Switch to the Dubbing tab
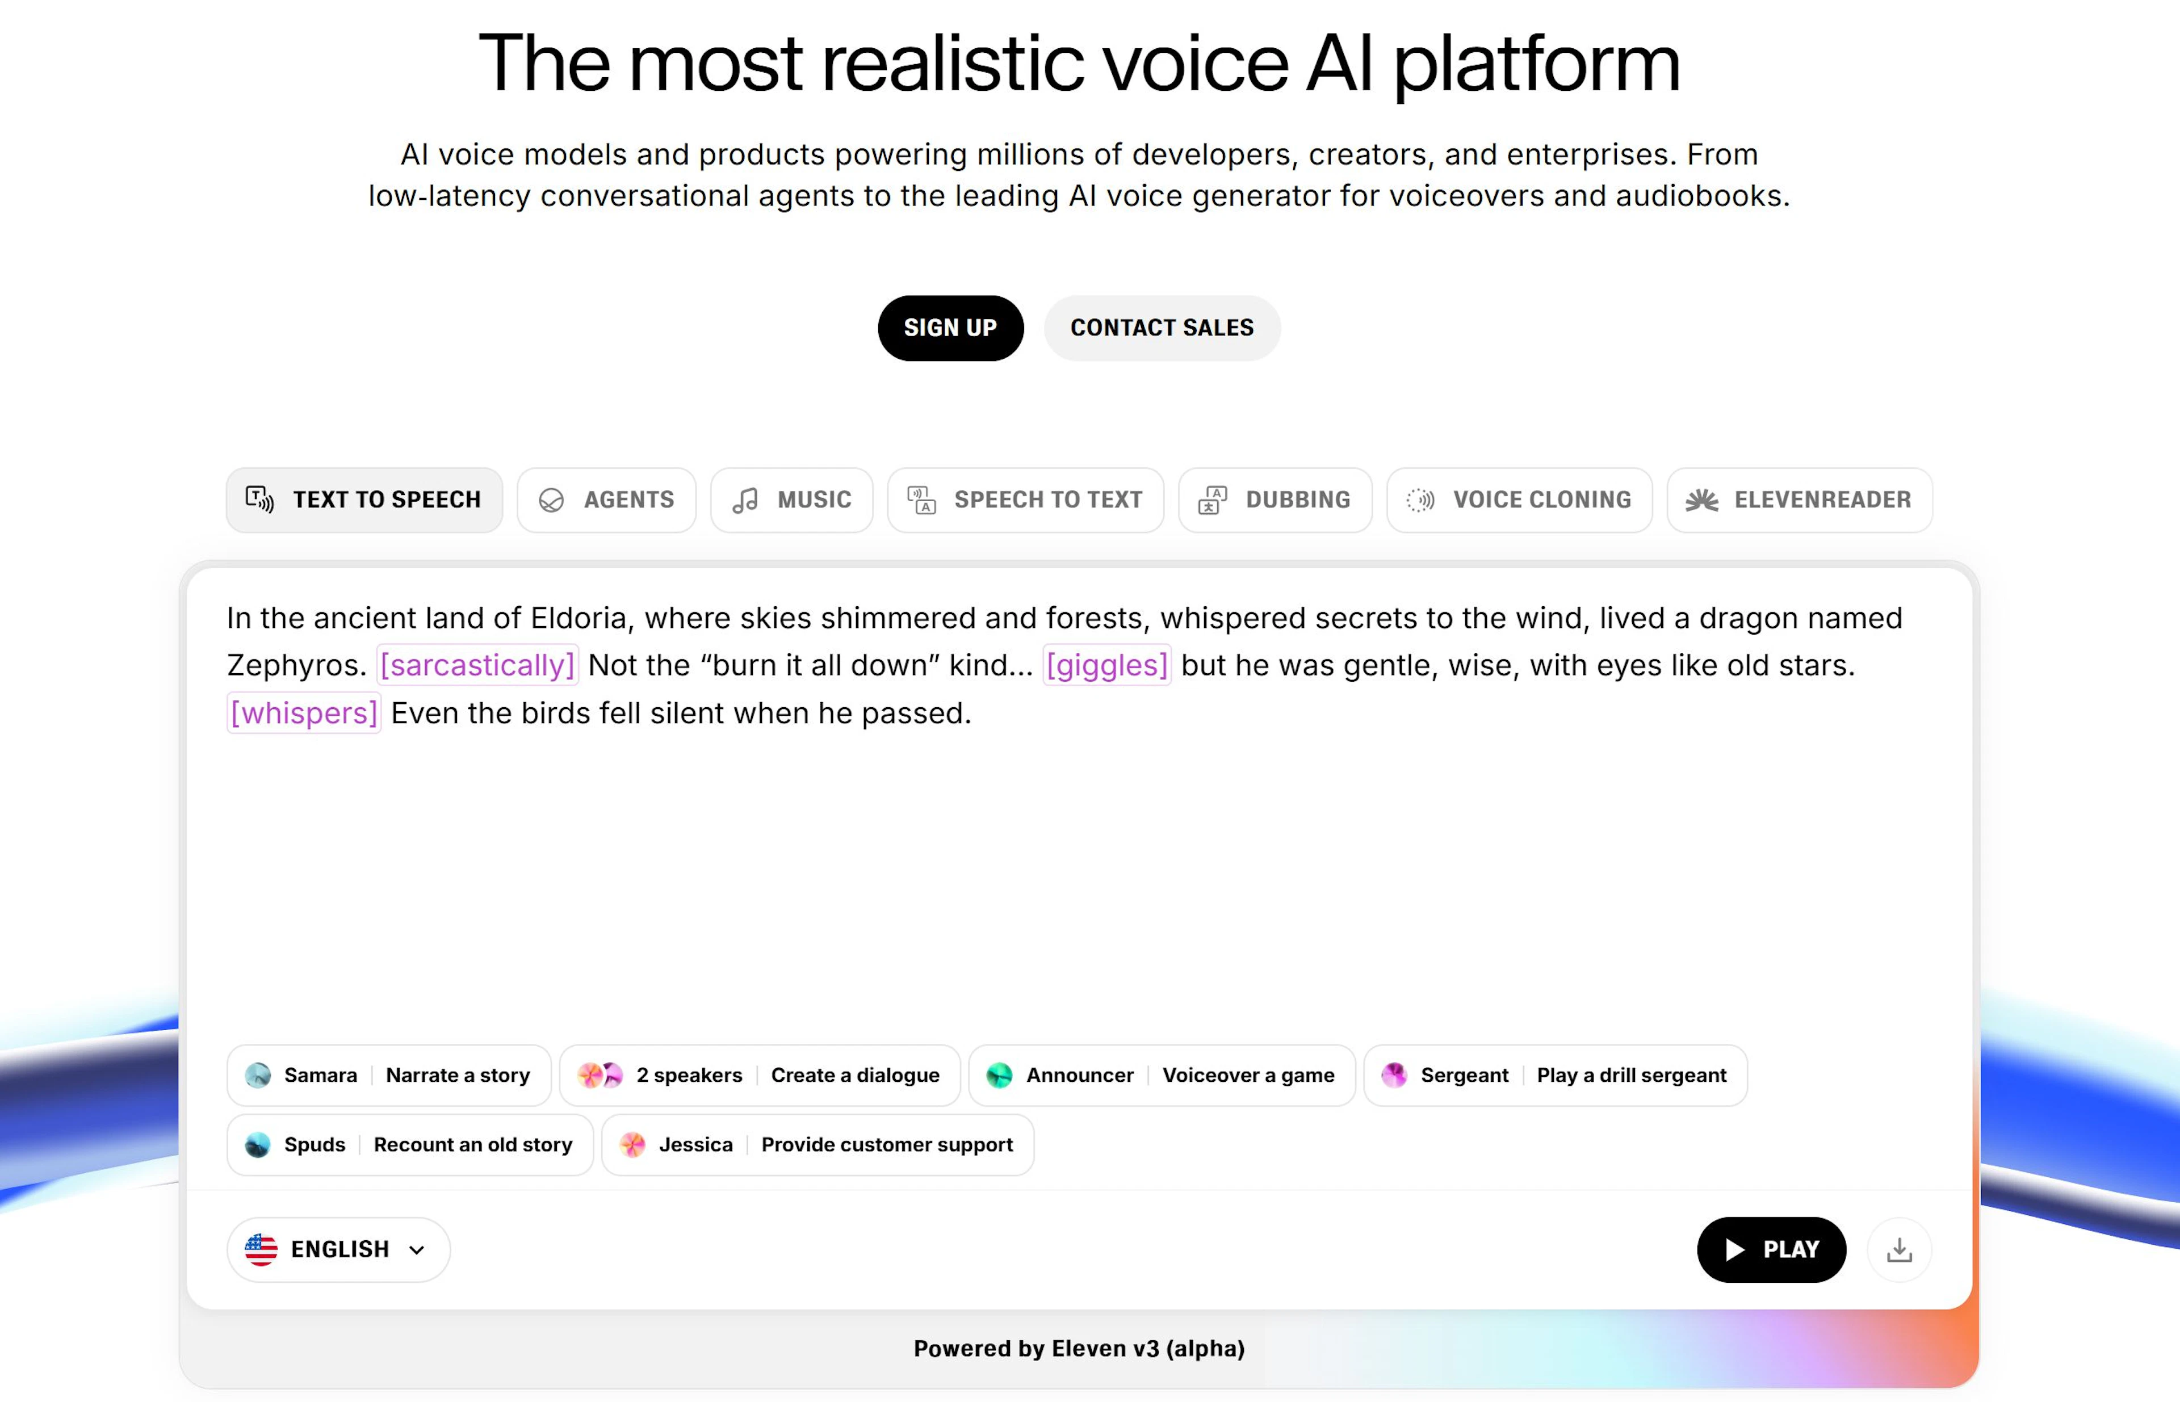The image size is (2180, 1402). (1275, 500)
